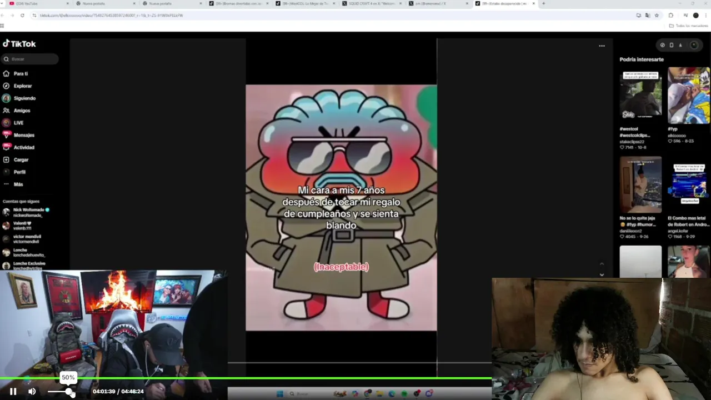Switch to the YouTube browser tab
The height and width of the screenshot is (400, 711).
click(x=38, y=3)
